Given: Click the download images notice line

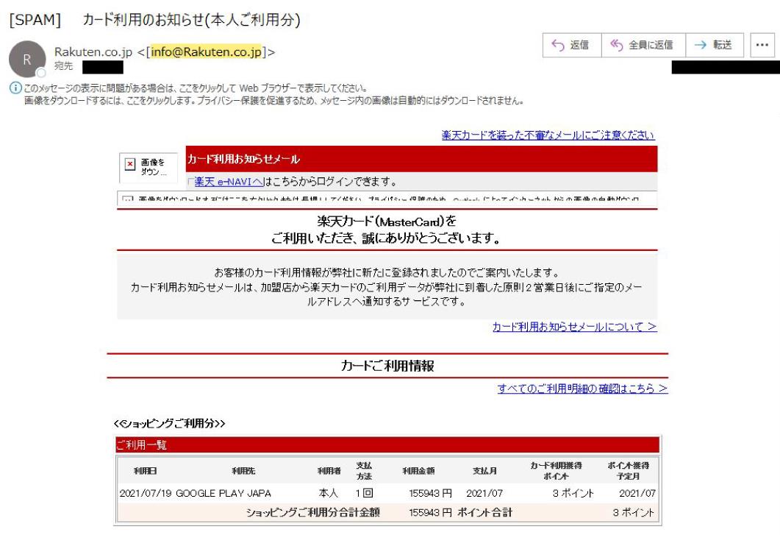Looking at the screenshot, I should (274, 101).
